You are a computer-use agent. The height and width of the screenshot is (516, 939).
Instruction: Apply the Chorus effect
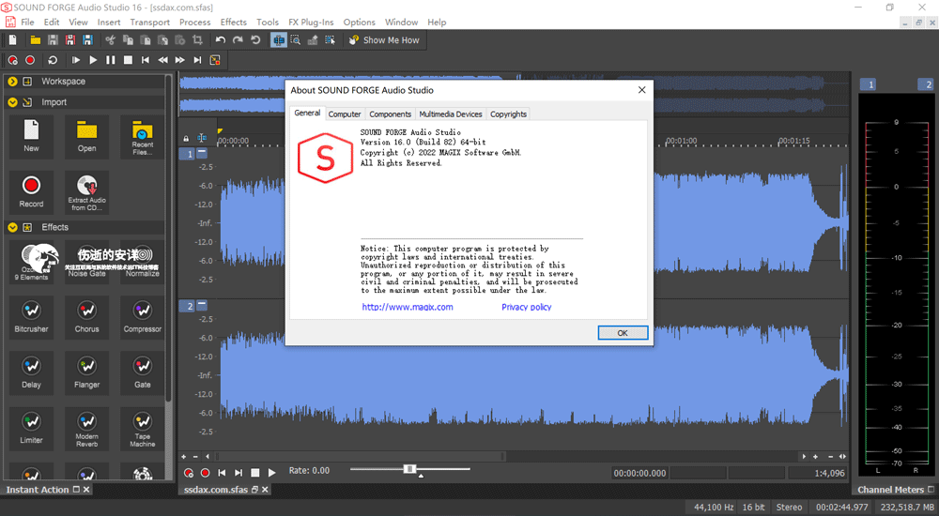86,317
